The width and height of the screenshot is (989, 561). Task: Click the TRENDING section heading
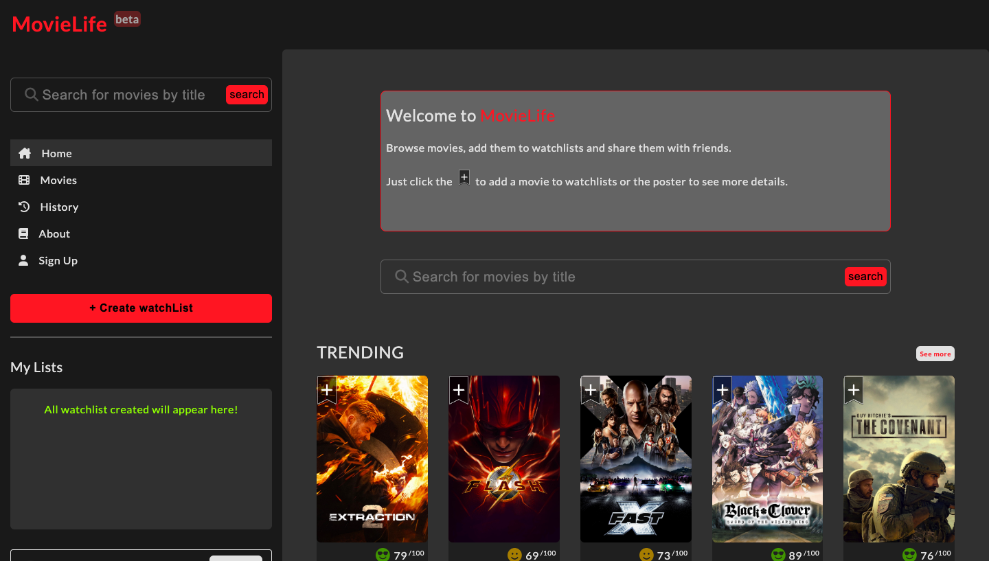pyautogui.click(x=360, y=353)
